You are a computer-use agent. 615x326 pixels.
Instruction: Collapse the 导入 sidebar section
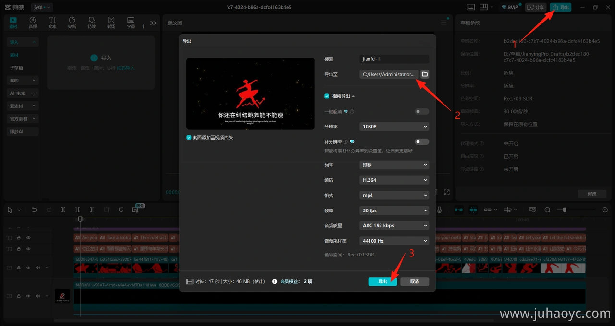23,42
